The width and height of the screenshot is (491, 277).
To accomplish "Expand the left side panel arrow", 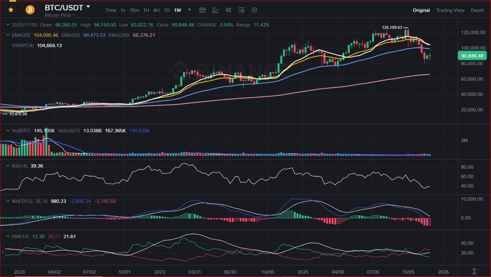I will tap(3, 252).
